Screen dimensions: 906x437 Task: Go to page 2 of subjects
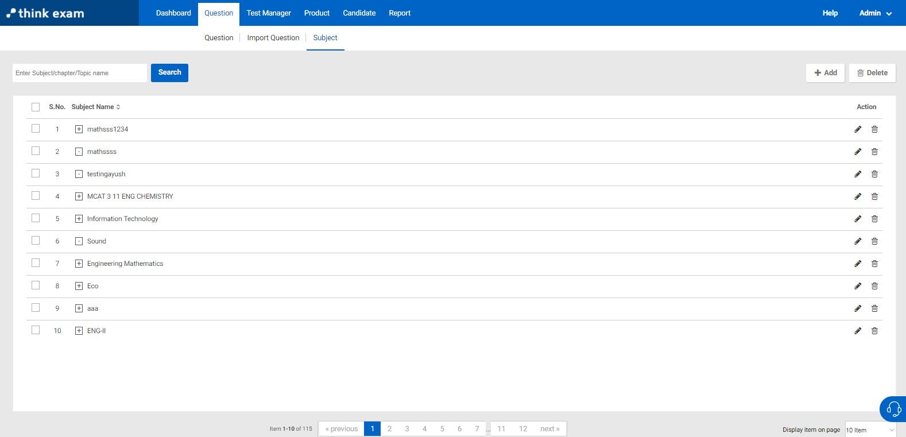(389, 428)
